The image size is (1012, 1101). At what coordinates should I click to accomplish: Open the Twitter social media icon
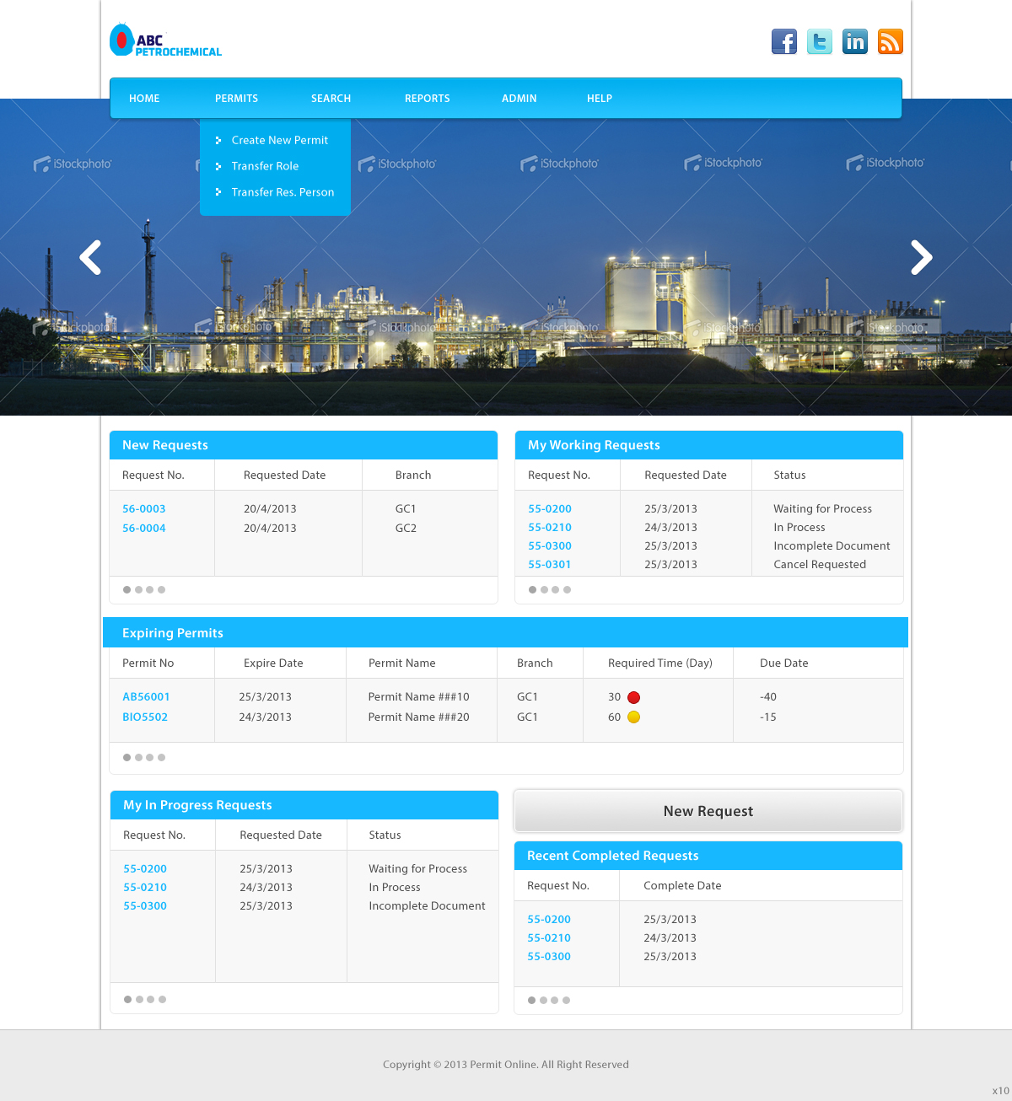click(819, 41)
